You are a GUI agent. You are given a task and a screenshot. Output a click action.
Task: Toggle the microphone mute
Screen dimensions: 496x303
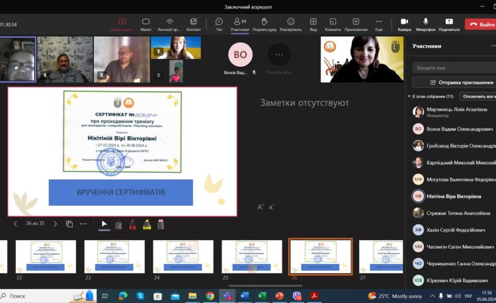click(425, 24)
